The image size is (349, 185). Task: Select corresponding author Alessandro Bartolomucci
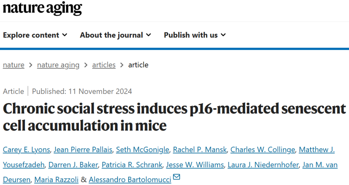(130, 179)
